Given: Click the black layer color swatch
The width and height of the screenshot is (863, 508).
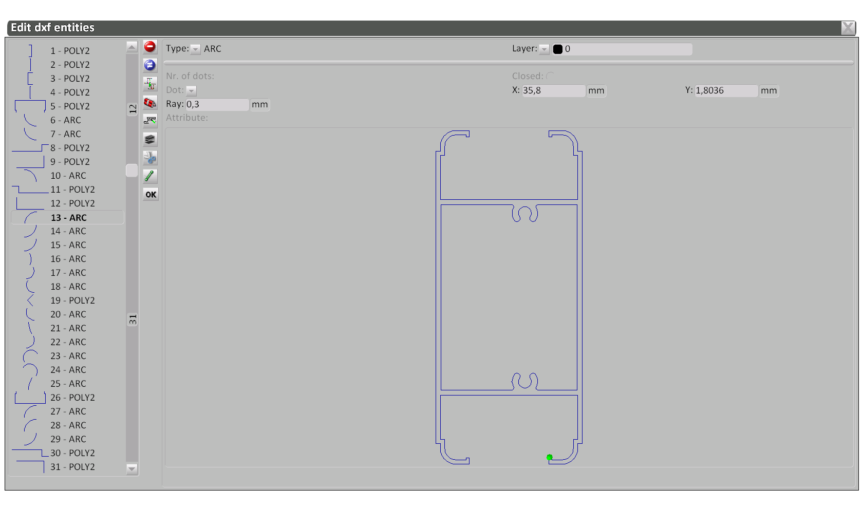Looking at the screenshot, I should pyautogui.click(x=558, y=49).
